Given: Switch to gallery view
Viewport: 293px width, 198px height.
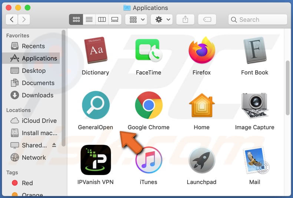Looking at the screenshot, I should point(115,19).
